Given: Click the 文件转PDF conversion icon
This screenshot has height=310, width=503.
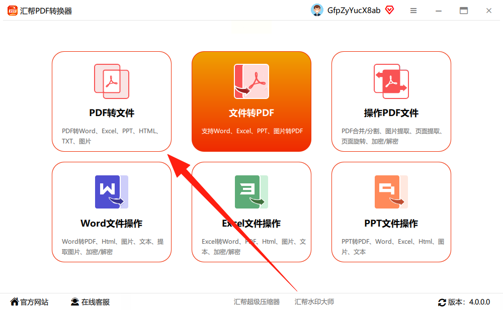Looking at the screenshot, I should click(x=251, y=81).
